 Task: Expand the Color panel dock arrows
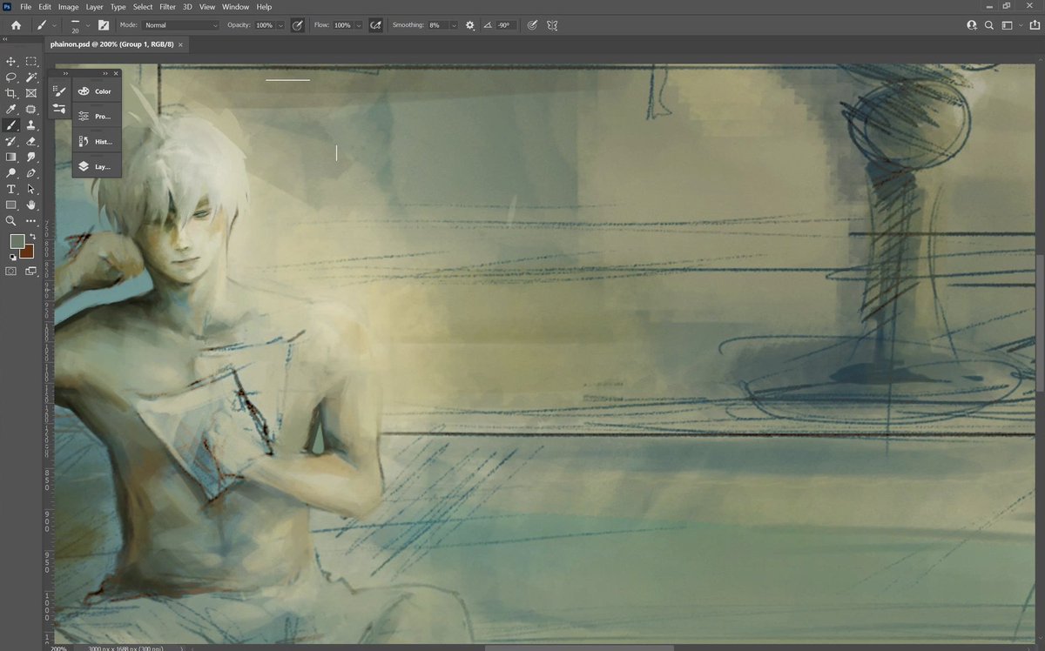(105, 73)
